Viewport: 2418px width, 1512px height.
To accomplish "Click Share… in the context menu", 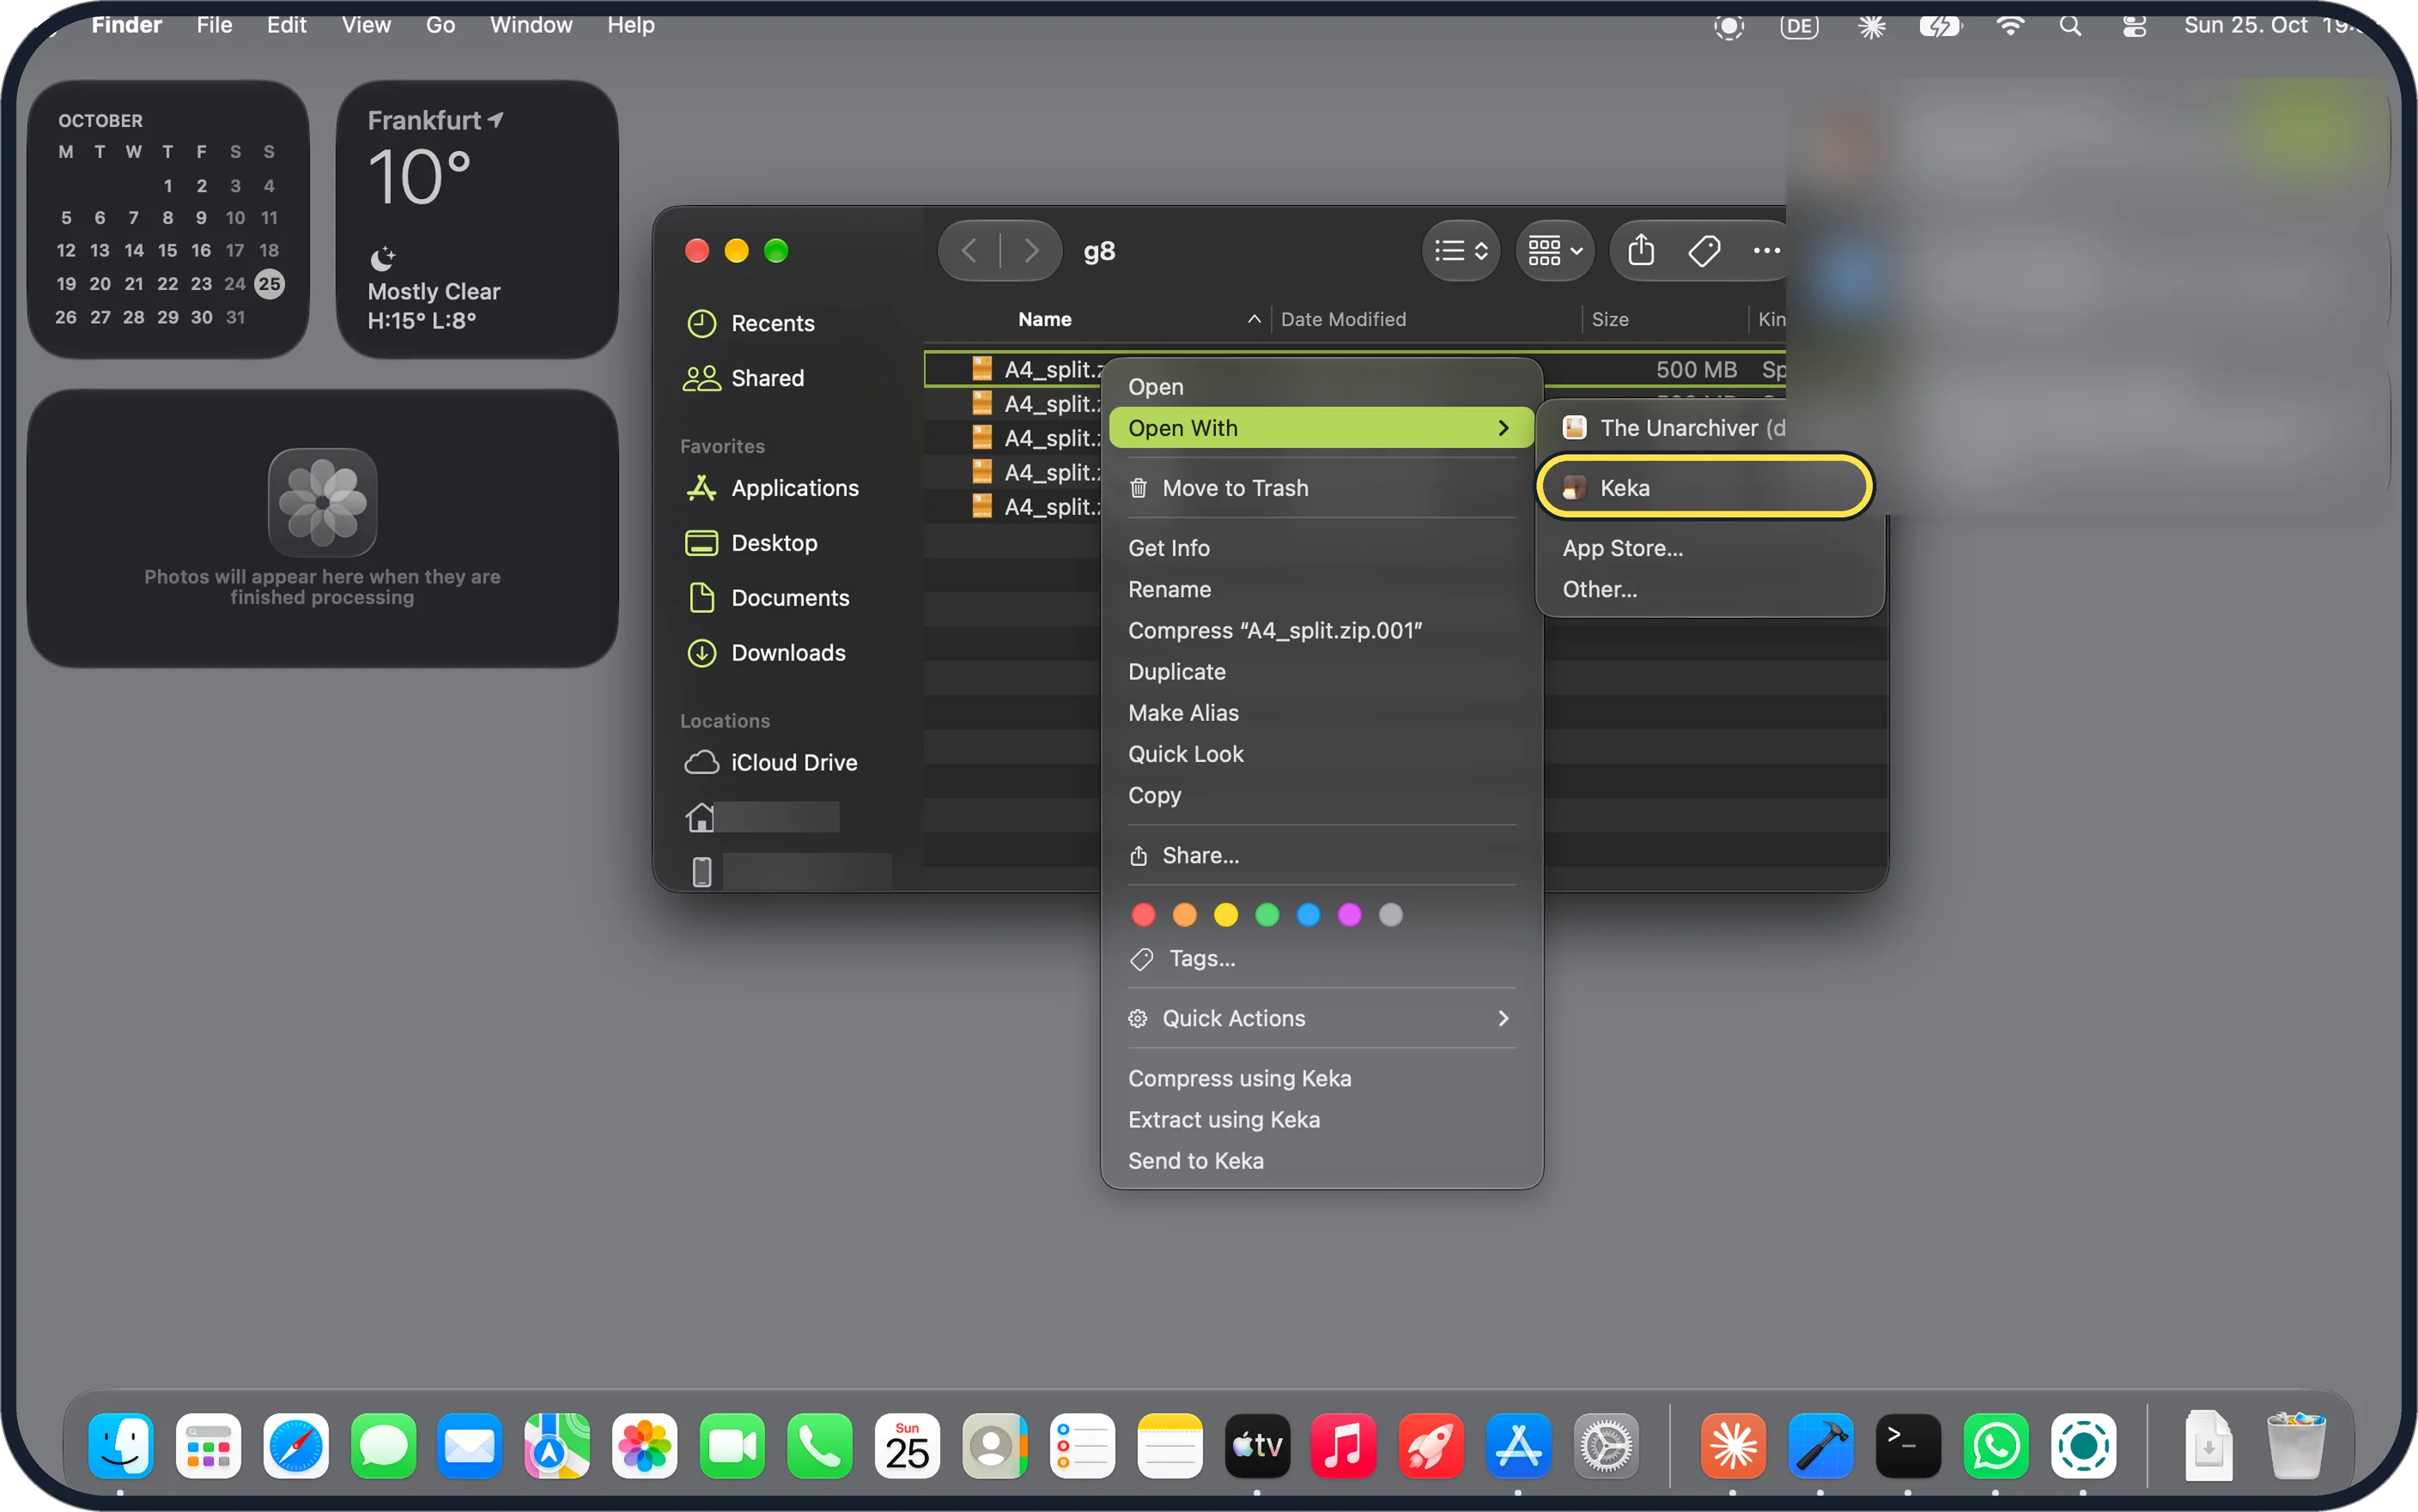I will click(x=1321, y=855).
